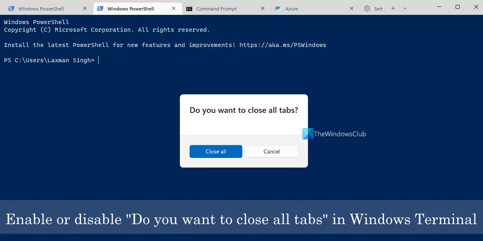Click PowerShell icon on the active second tab
Screen dimensions: 483x241
click(x=101, y=8)
